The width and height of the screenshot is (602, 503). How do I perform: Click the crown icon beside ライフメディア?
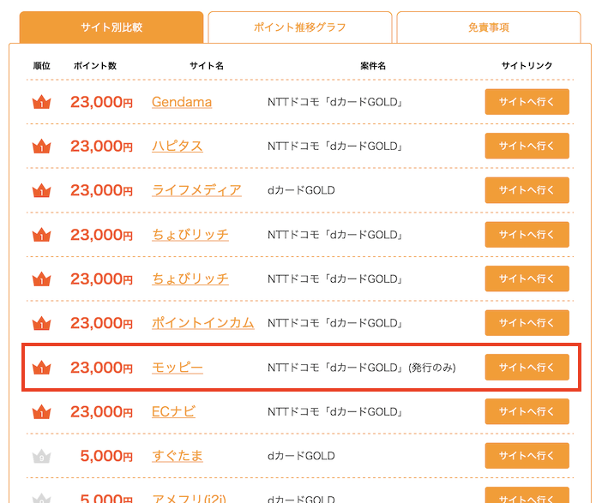(x=42, y=190)
